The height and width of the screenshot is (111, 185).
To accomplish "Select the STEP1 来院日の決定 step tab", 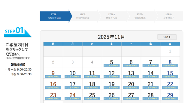I will [x=54, y=16].
